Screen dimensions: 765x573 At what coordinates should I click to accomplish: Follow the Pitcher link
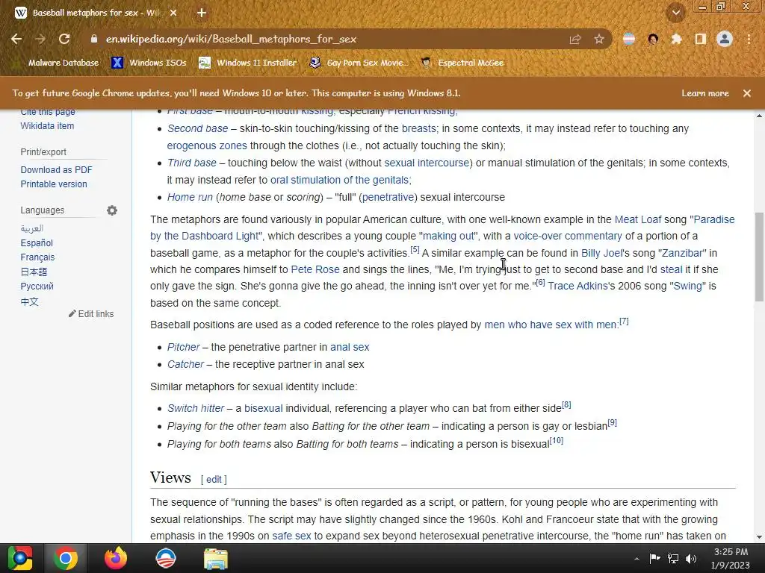(184, 348)
